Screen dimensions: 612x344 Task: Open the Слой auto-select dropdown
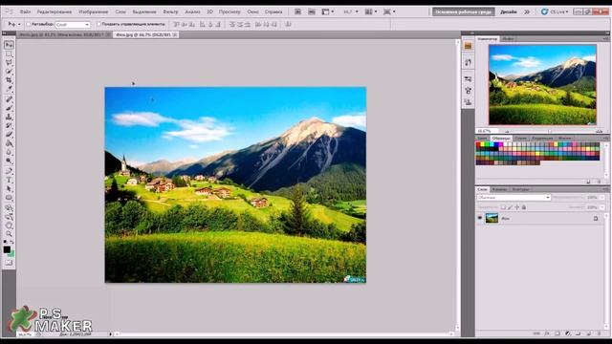pos(73,25)
